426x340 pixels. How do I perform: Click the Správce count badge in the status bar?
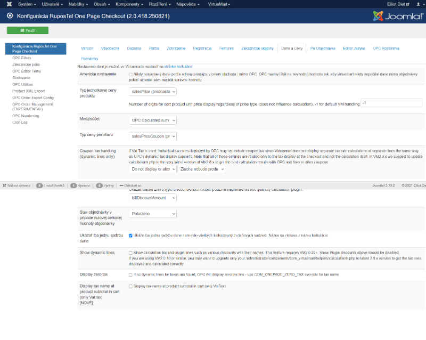coord(73,185)
